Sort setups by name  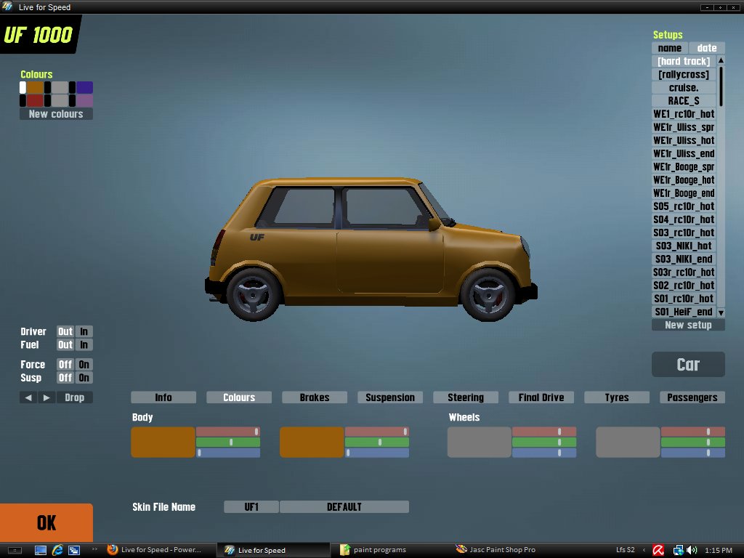[x=670, y=48]
